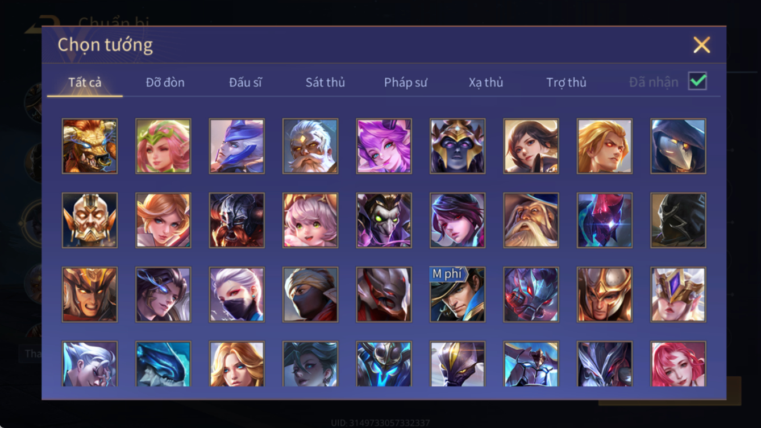Pick the purple-haired girl hero portrait
761x428 pixels.
(x=384, y=146)
